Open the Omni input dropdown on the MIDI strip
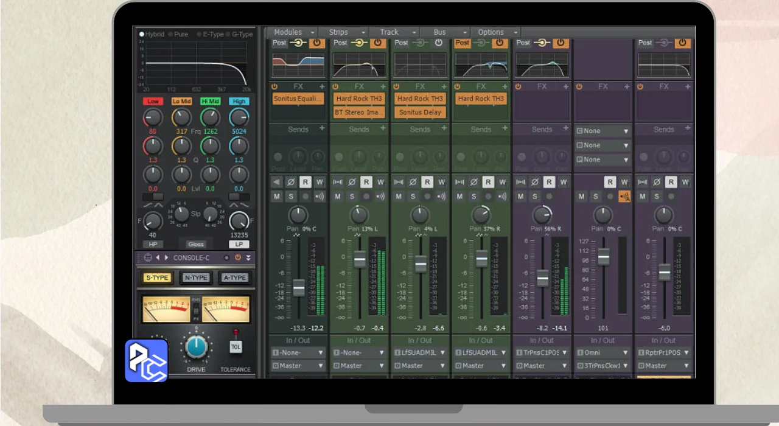Screen dimensions: 779x426 (x=603, y=352)
